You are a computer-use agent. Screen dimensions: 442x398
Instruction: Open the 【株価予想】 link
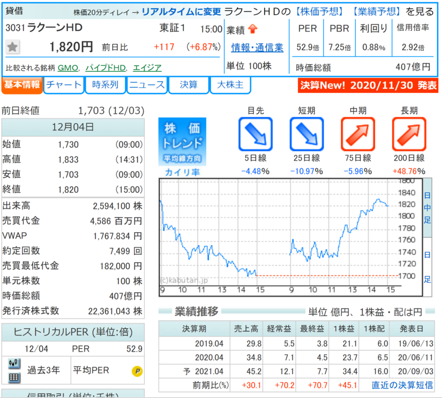pyautogui.click(x=319, y=12)
